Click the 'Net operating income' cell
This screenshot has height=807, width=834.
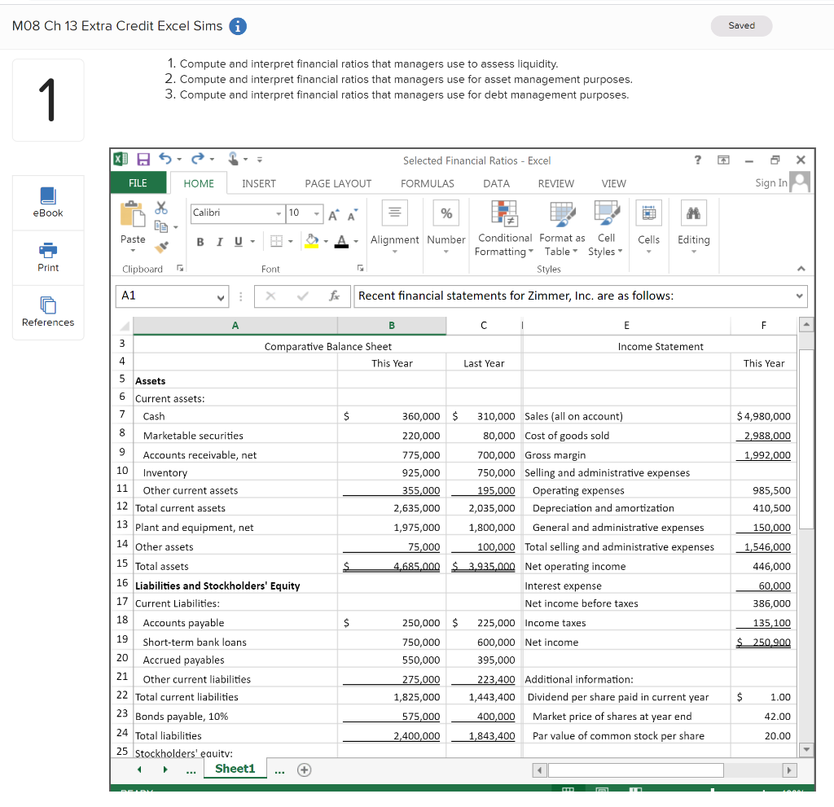[x=626, y=566]
